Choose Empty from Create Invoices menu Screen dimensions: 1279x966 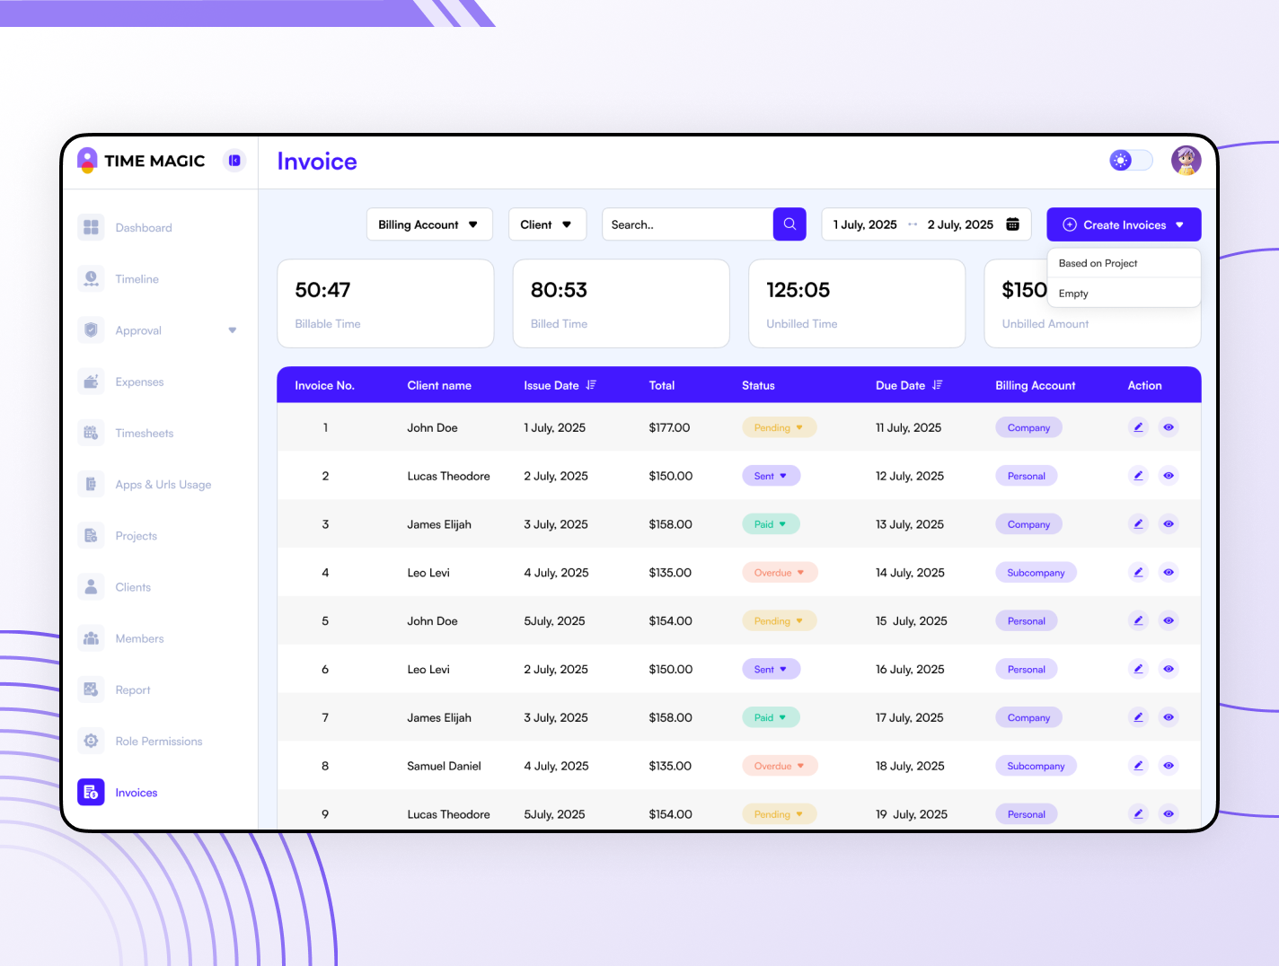point(1073,294)
